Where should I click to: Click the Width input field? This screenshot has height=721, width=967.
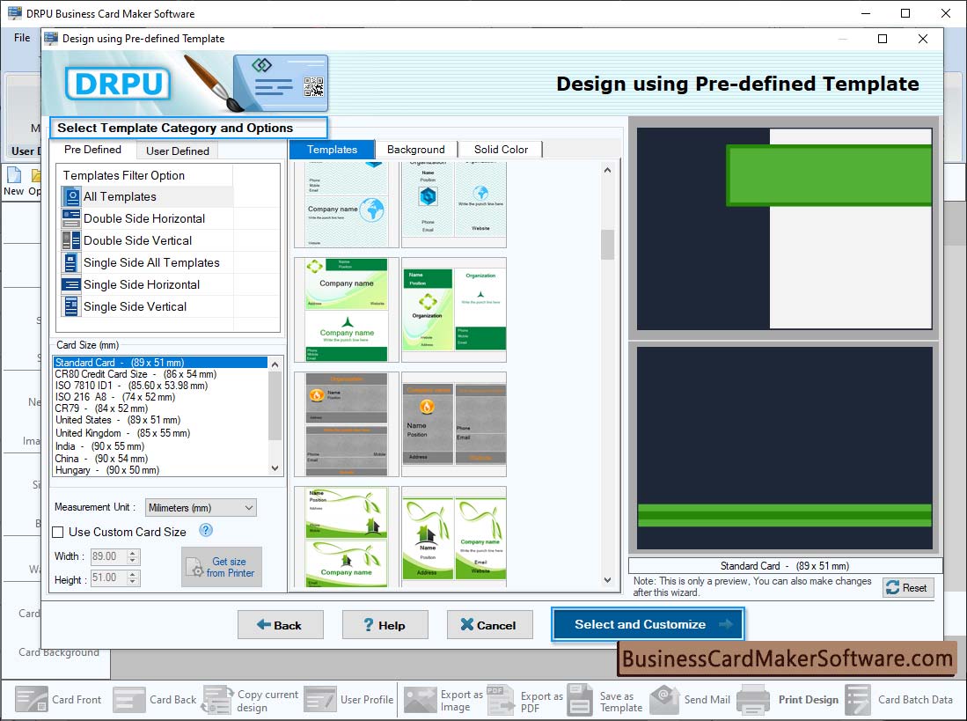tap(109, 556)
